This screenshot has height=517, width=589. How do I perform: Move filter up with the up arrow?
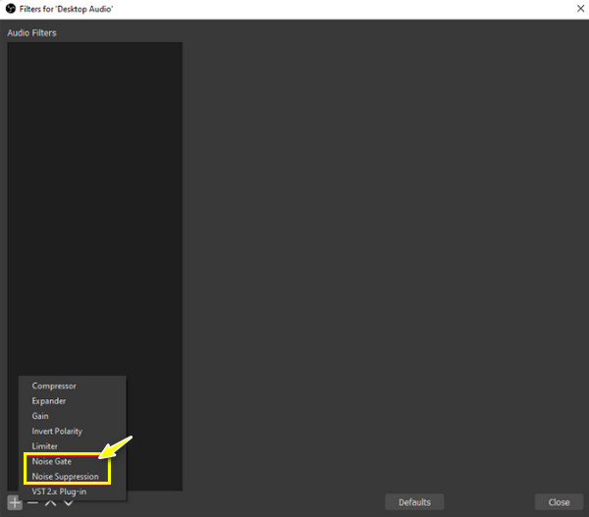point(50,502)
